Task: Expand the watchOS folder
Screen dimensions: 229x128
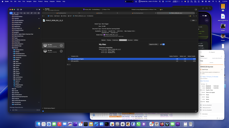Action: [x=11, y=93]
